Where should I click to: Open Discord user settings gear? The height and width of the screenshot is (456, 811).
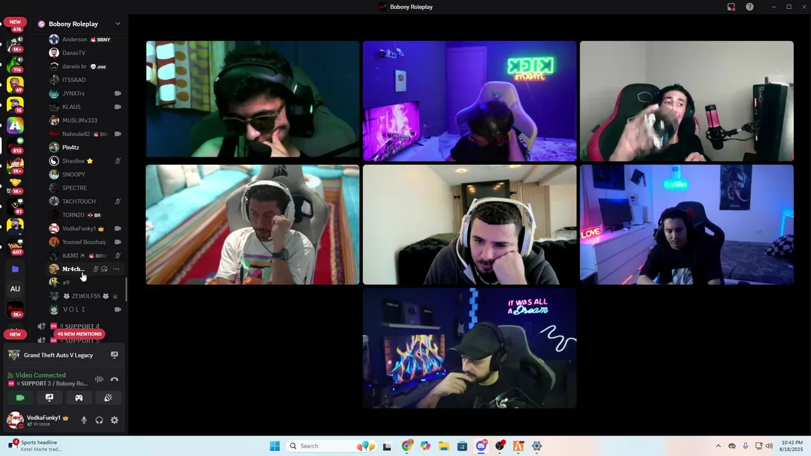(114, 420)
